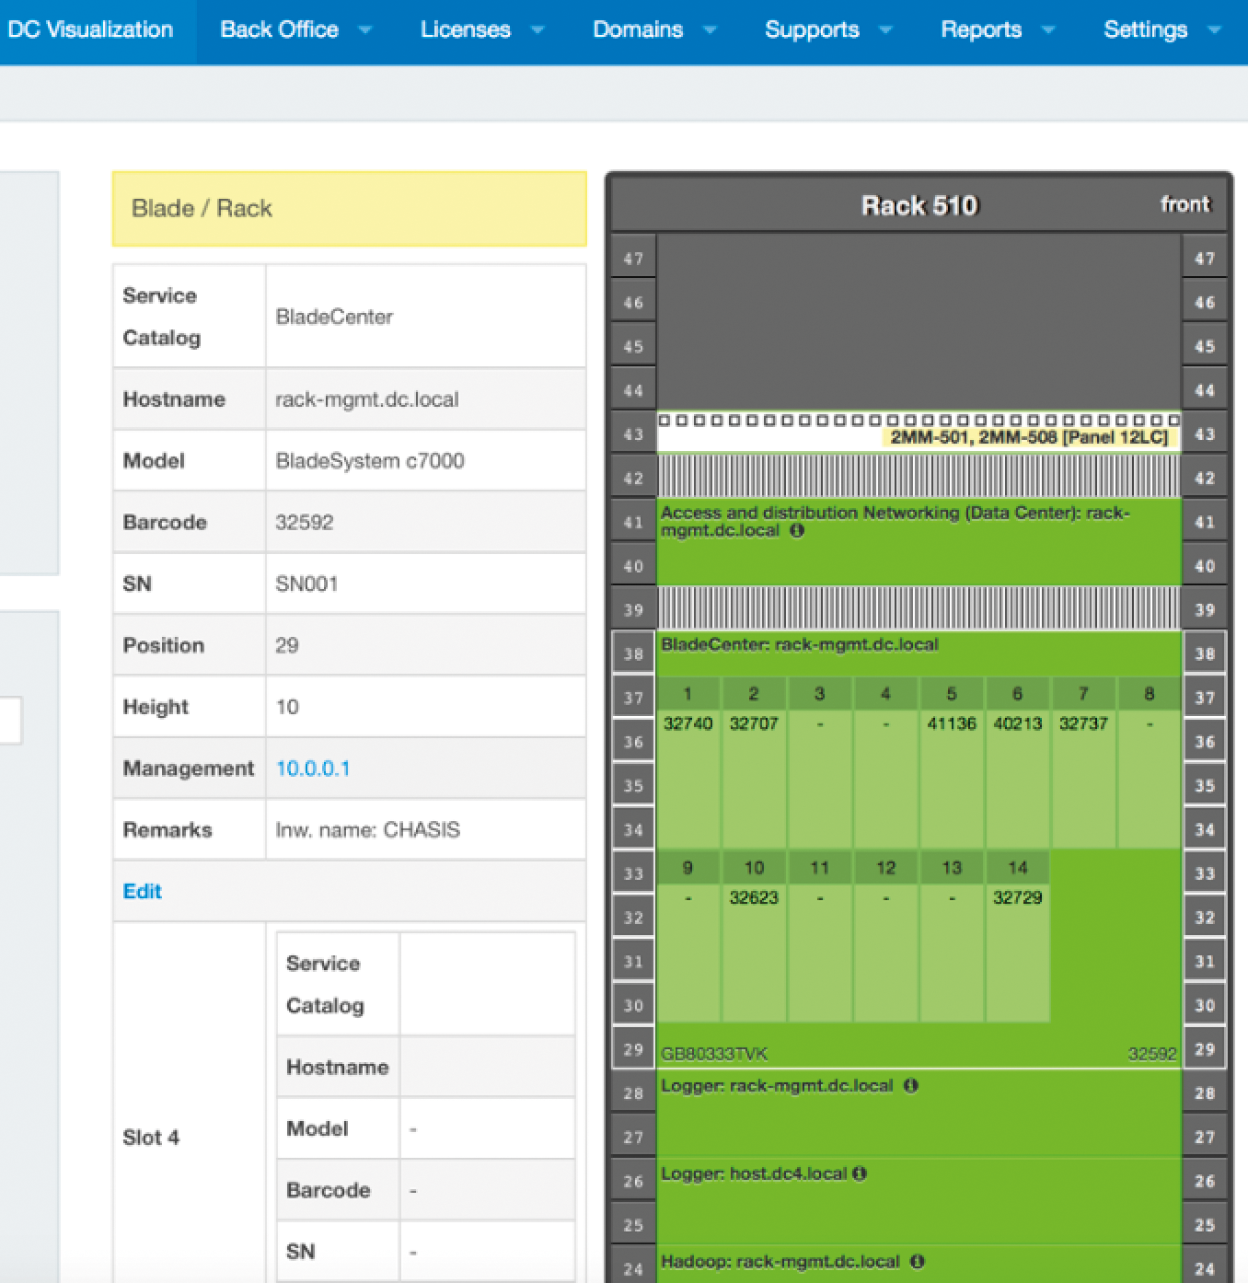The image size is (1248, 1283).
Task: Switch to the front view label on Rack 510
Action: tap(1185, 204)
